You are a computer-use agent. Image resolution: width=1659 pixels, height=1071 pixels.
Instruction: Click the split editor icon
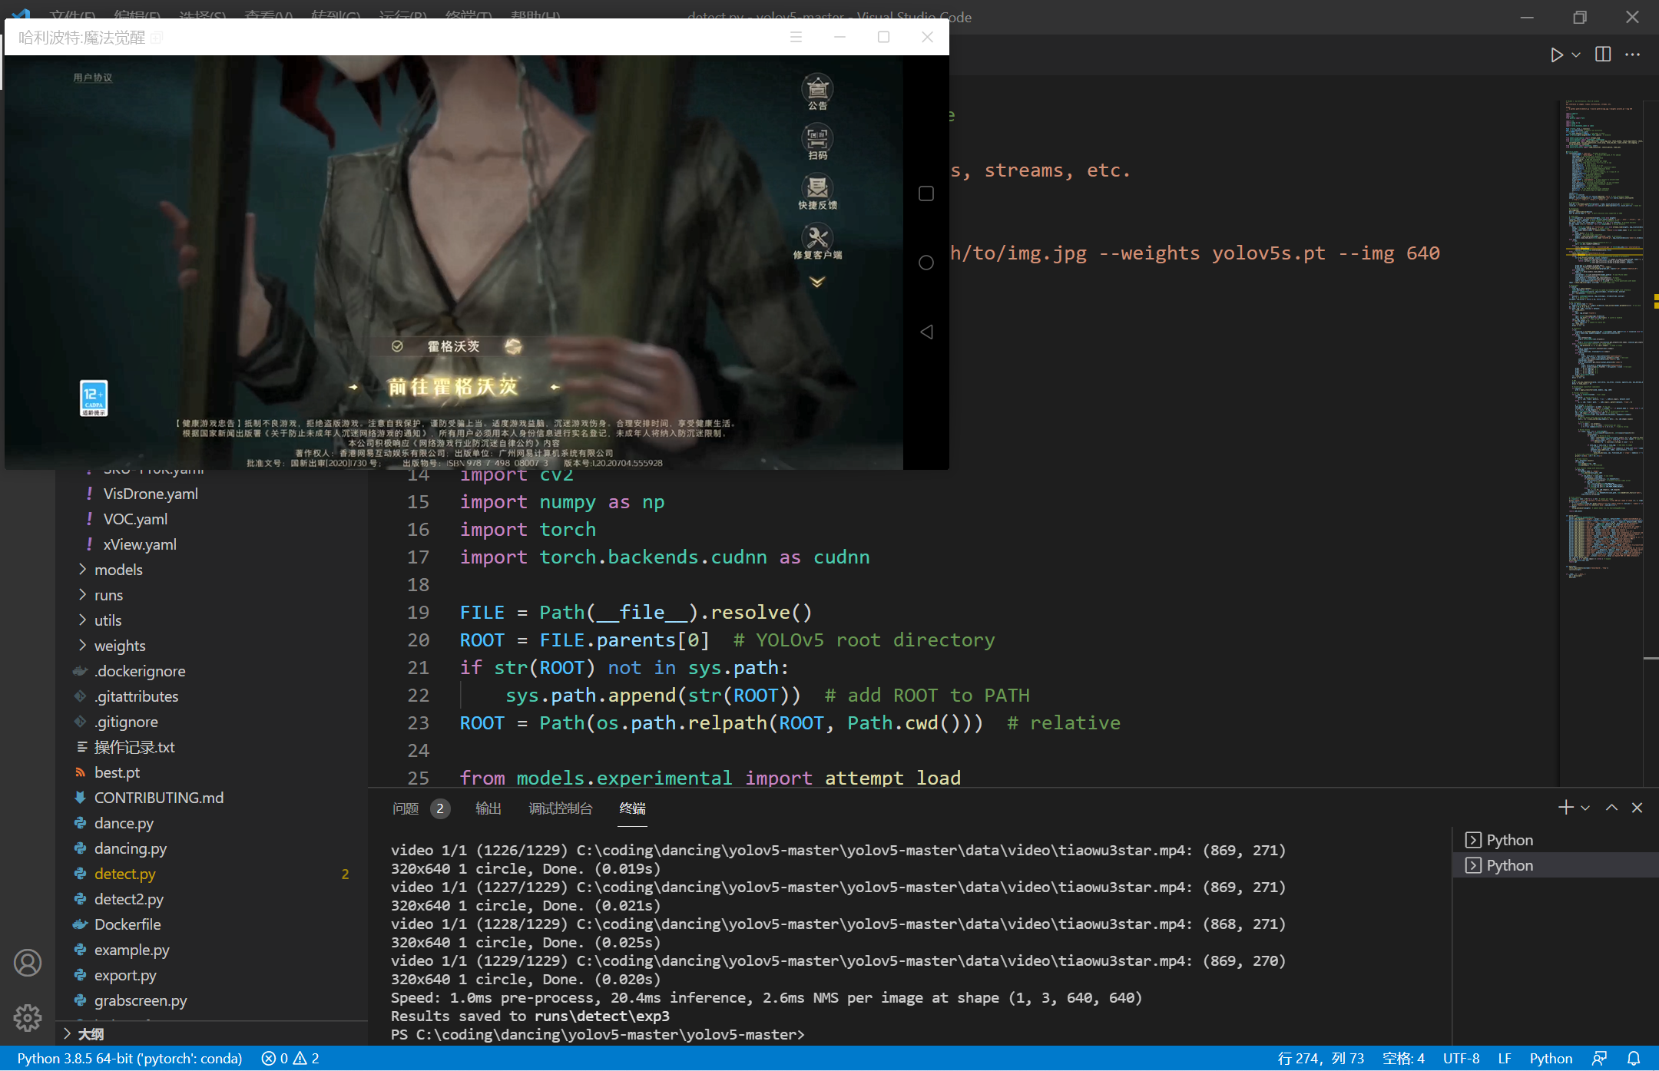click(1602, 55)
